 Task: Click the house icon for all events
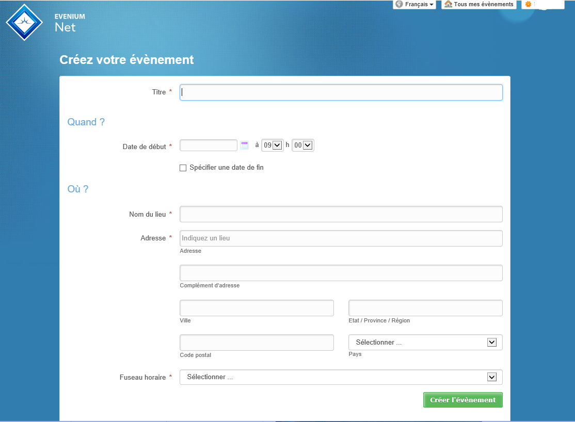pos(448,4)
